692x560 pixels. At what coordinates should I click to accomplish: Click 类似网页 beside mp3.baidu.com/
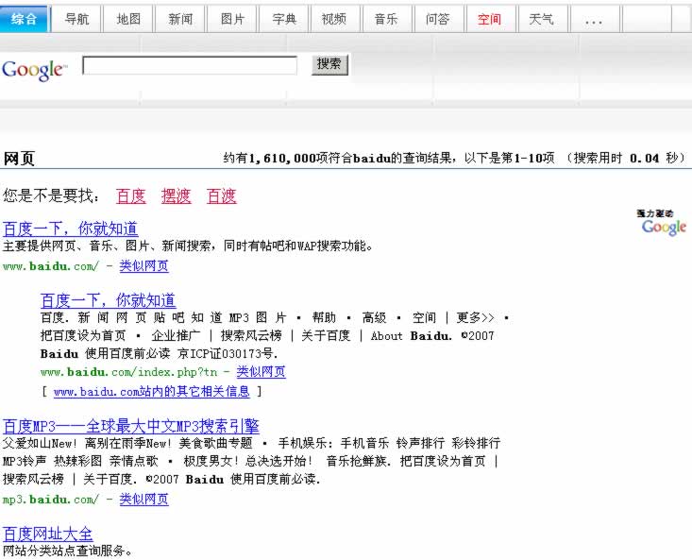143,500
